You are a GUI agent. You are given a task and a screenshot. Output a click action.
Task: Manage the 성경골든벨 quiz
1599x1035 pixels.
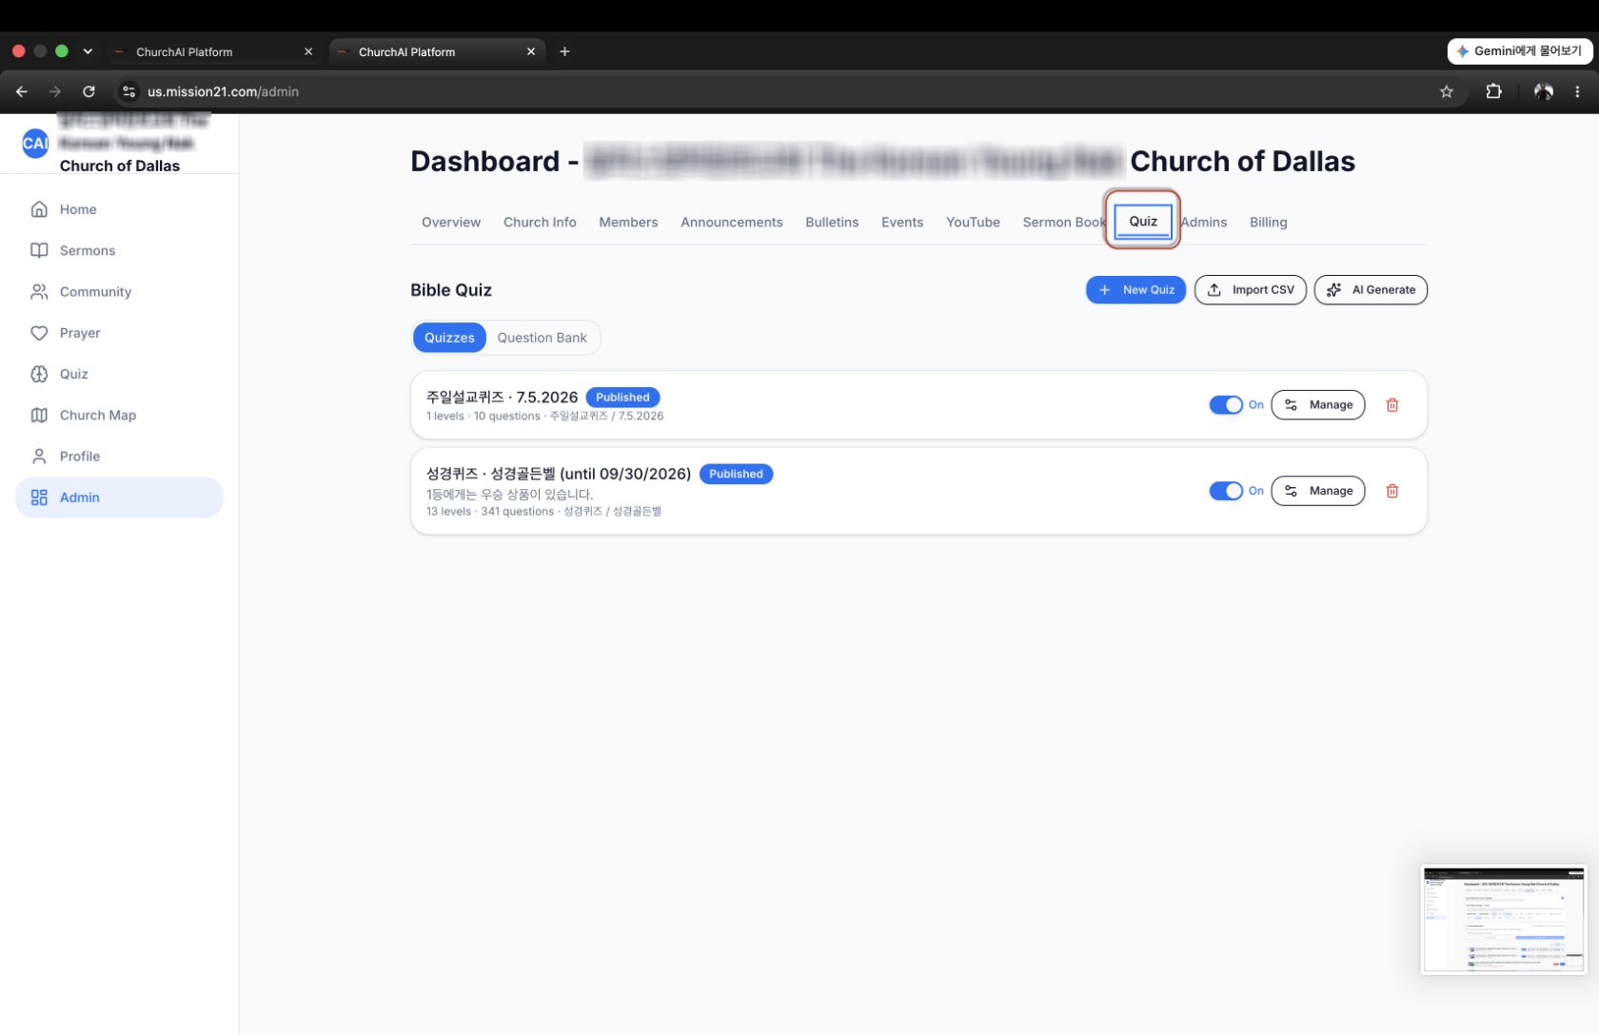point(1318,491)
